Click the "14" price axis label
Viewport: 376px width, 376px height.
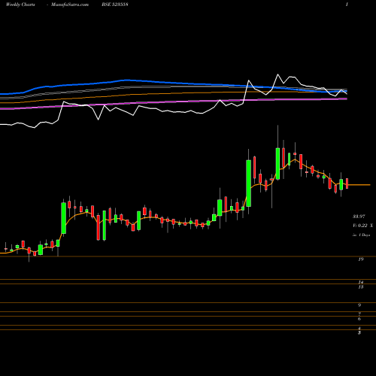pos(360,282)
